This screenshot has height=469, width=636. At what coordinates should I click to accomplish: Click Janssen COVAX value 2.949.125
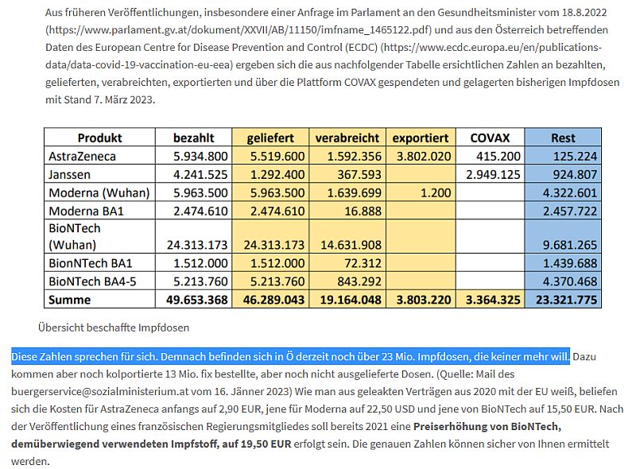click(493, 174)
